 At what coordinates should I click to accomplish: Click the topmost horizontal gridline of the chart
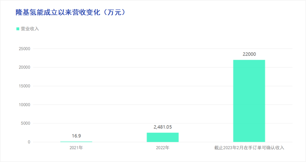coord(127,49)
